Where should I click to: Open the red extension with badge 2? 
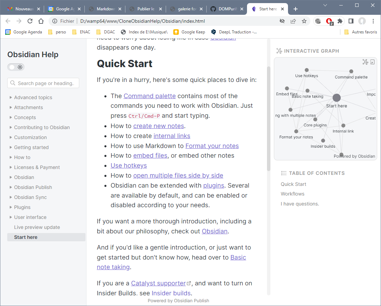329,21
